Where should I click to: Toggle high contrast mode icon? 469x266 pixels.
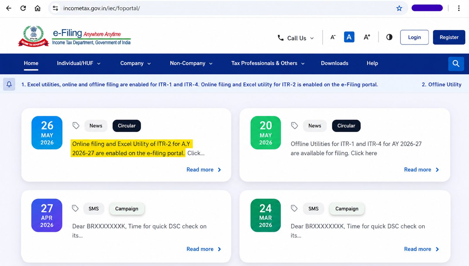point(389,37)
